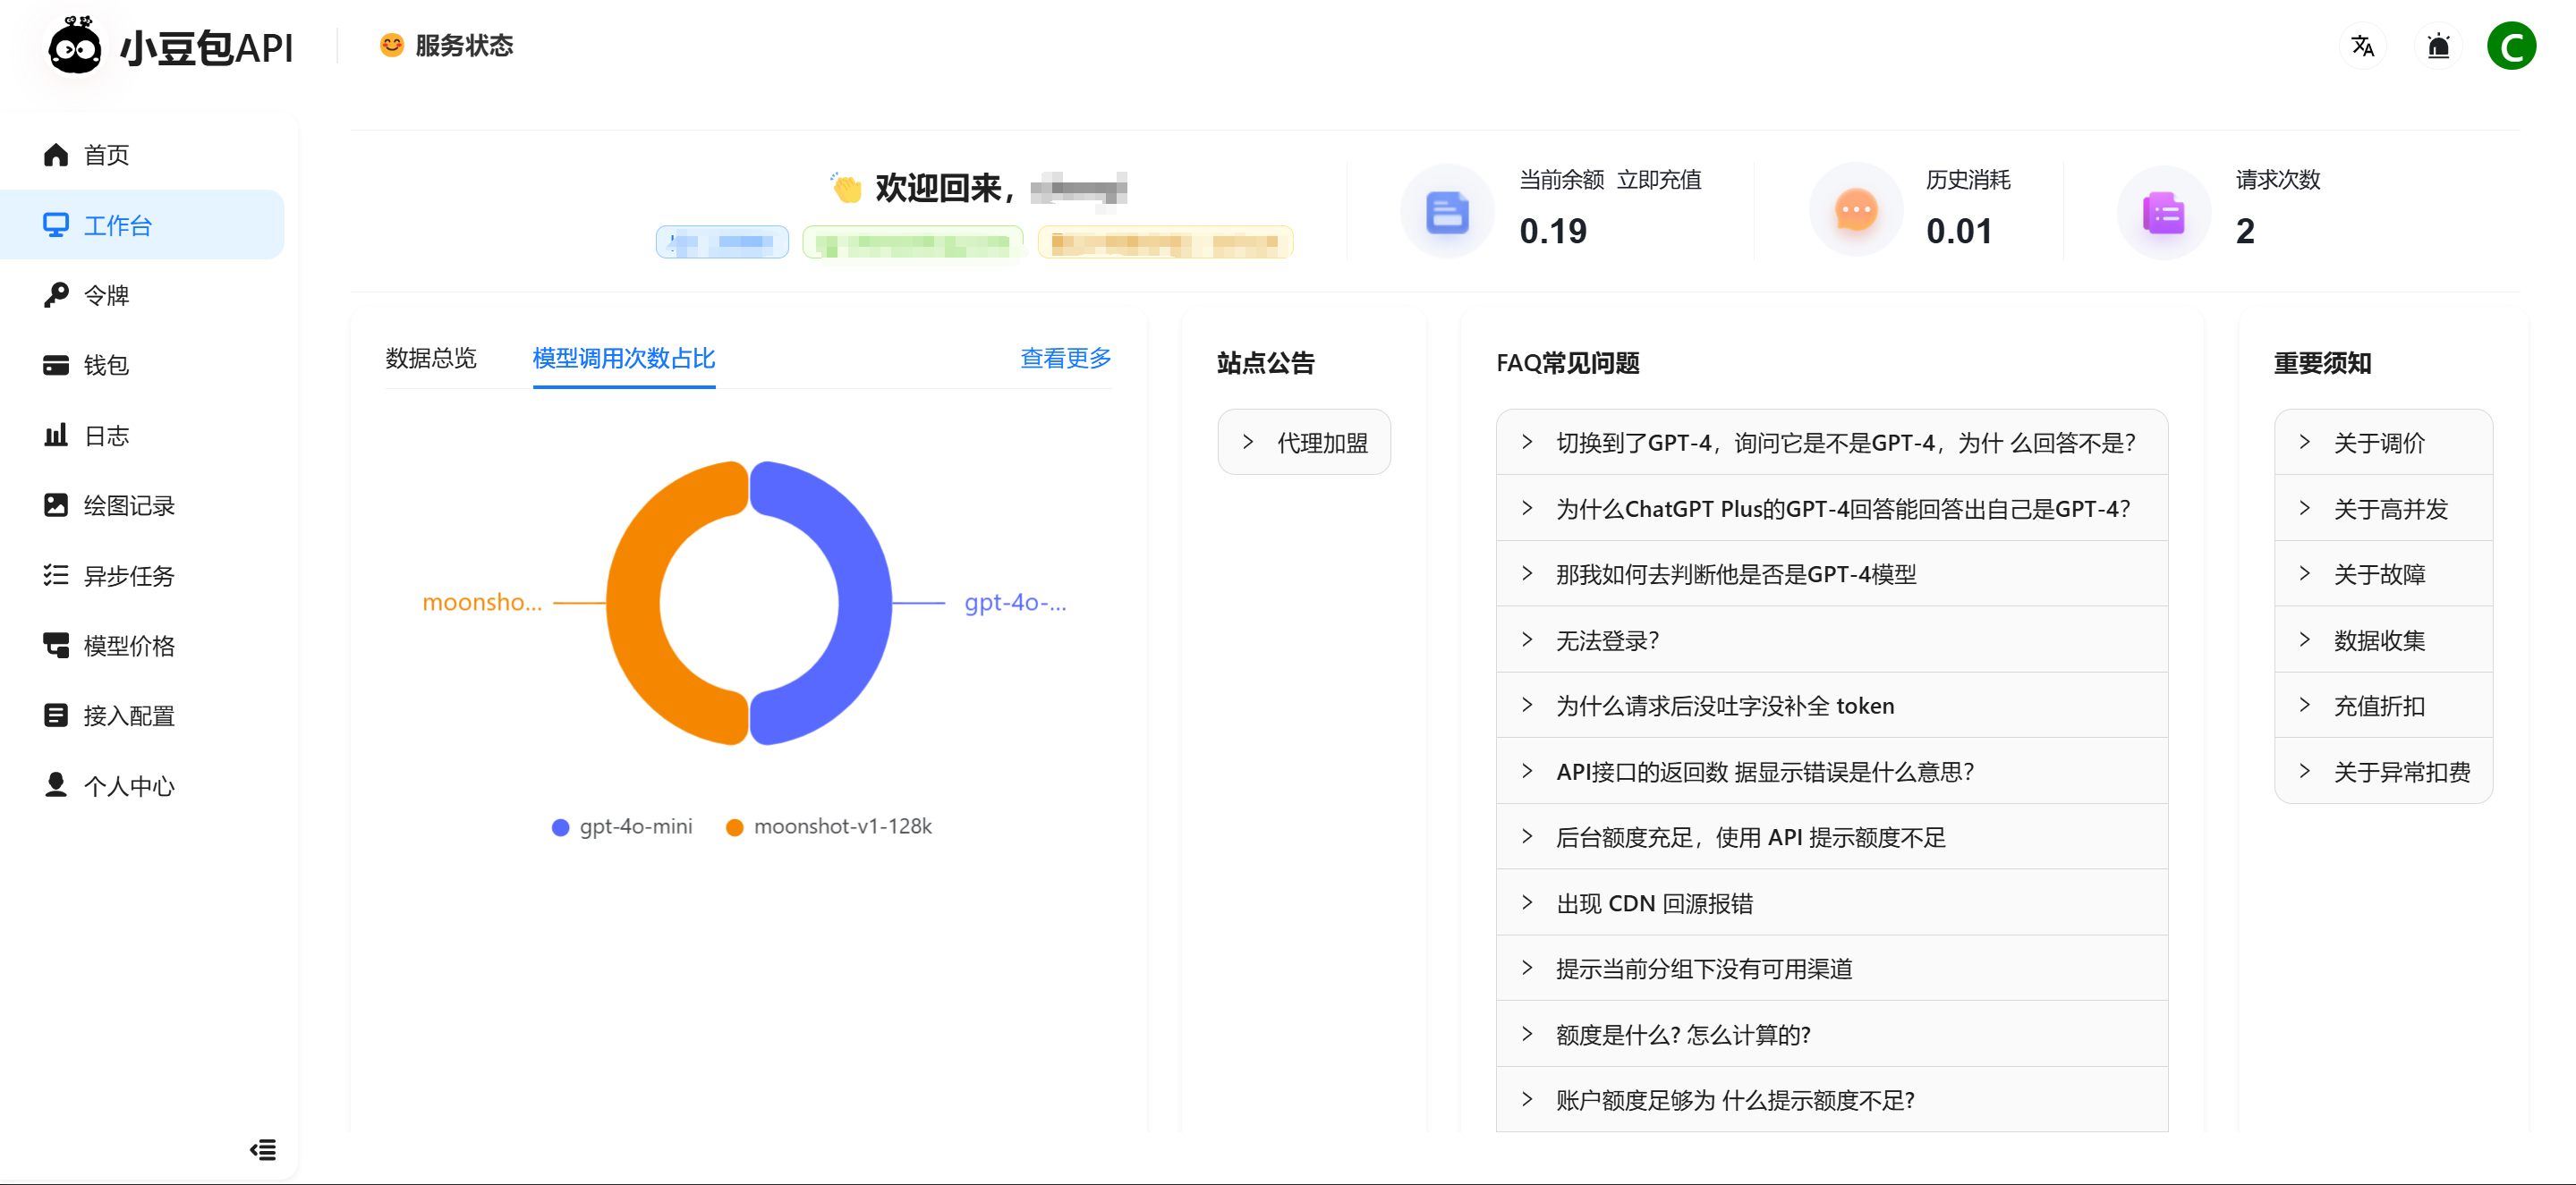Viewport: 2576px width, 1185px height.
Task: Switch to the 数据总览 tab
Action: point(431,358)
